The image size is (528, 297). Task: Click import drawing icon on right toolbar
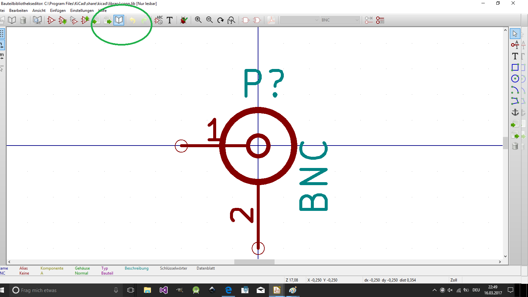coord(515,124)
